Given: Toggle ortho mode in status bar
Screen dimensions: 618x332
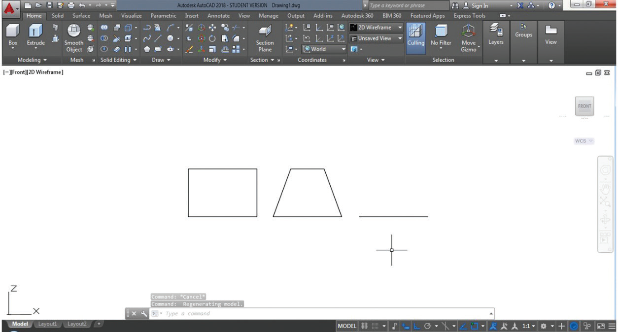Looking at the screenshot, I should (416, 326).
